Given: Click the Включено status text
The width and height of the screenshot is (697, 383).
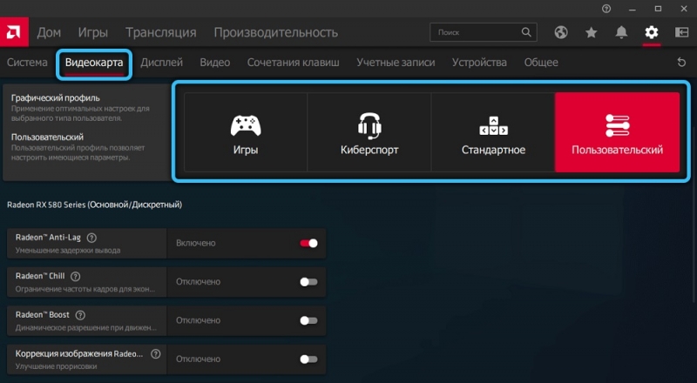Looking at the screenshot, I should point(195,243).
